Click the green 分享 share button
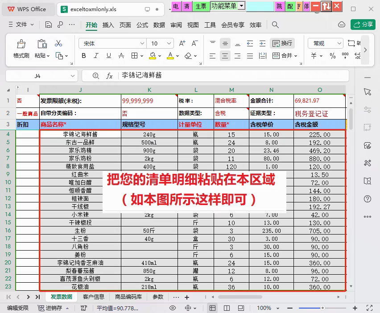 coord(362,25)
